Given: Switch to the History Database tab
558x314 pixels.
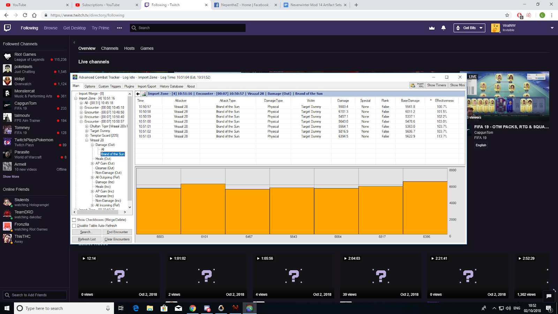Looking at the screenshot, I should (171, 86).
